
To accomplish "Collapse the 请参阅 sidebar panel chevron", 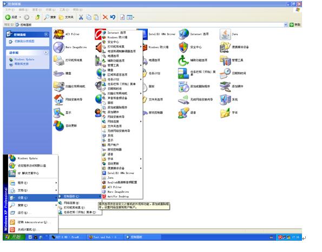I will (x=46, y=53).
